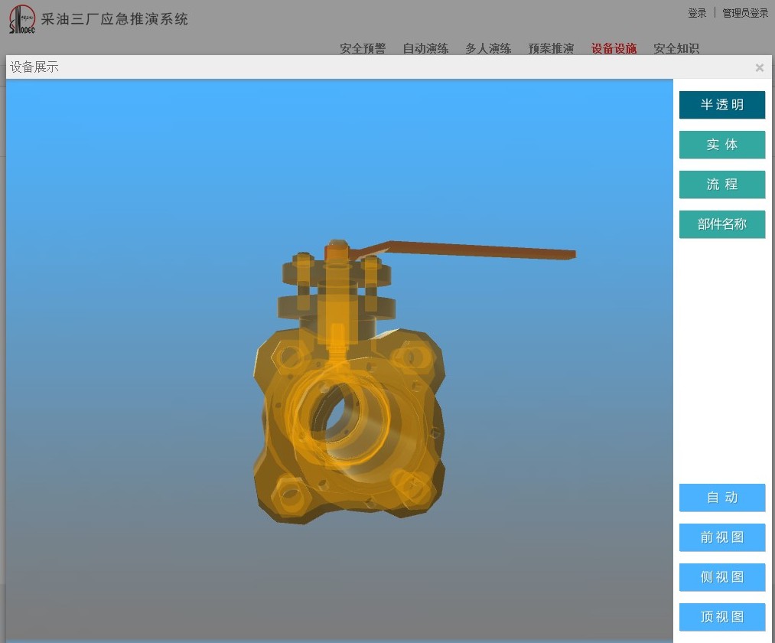This screenshot has height=643, width=775.
Task: Select the 顶视图 top view
Action: [x=721, y=617]
